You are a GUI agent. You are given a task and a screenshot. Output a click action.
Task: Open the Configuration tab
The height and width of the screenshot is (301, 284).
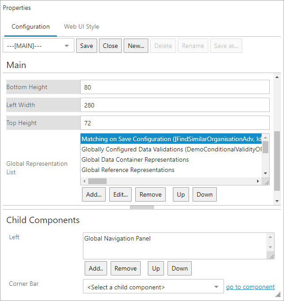30,26
